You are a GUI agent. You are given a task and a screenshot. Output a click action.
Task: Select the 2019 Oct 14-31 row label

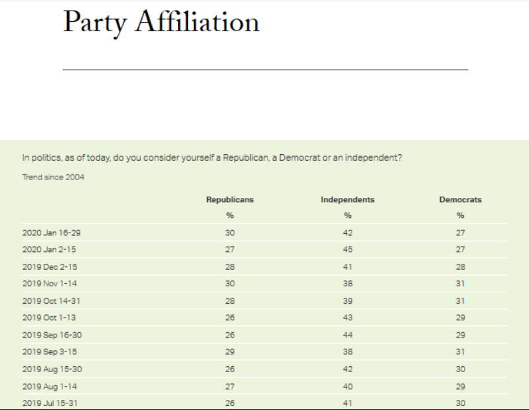point(51,301)
